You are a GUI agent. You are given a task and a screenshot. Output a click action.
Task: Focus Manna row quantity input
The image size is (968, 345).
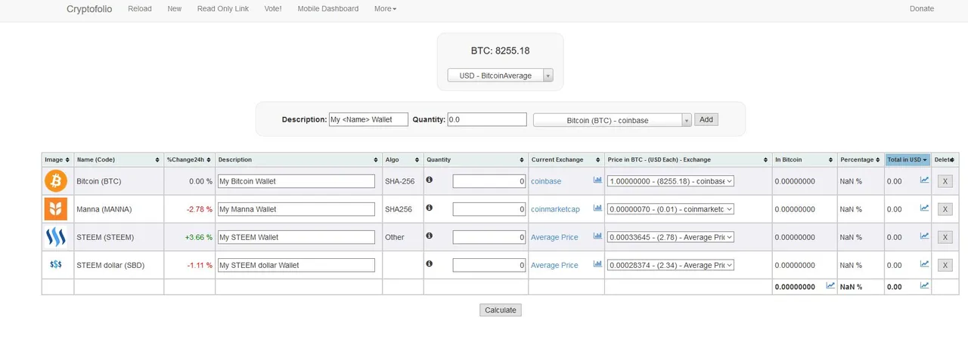click(489, 209)
